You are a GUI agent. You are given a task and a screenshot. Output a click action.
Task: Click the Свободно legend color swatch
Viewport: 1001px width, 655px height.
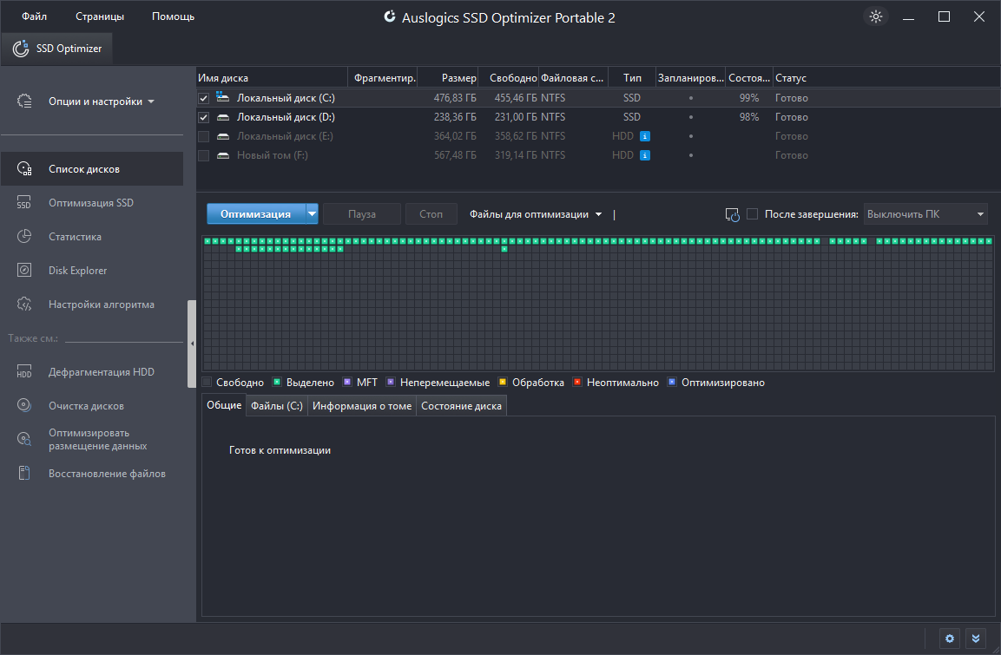point(207,382)
